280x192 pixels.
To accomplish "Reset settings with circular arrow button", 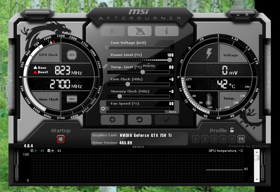I will pos(140,120).
